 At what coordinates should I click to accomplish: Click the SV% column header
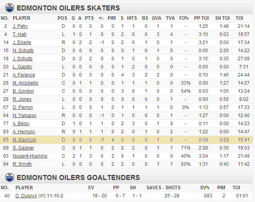point(205,188)
